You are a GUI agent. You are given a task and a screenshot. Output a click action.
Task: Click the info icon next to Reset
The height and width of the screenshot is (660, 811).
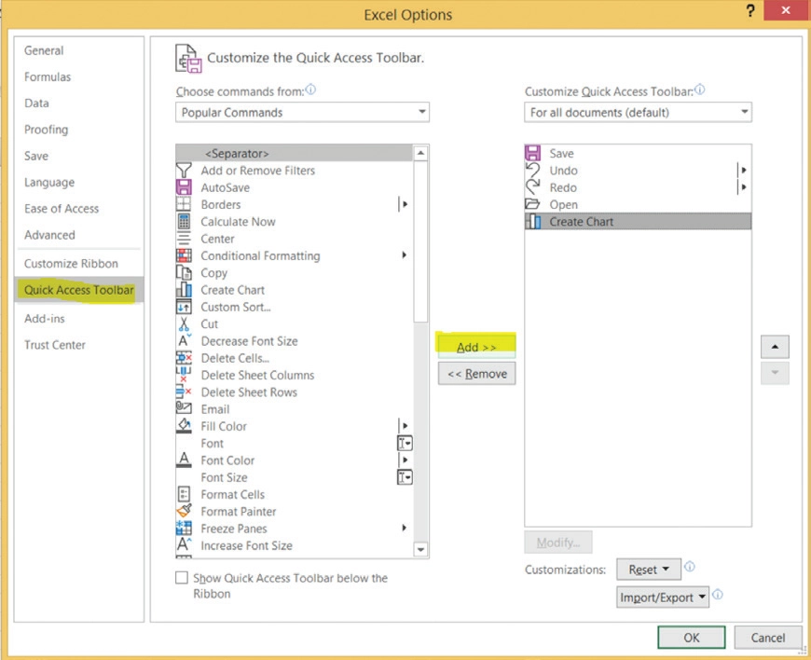click(690, 567)
